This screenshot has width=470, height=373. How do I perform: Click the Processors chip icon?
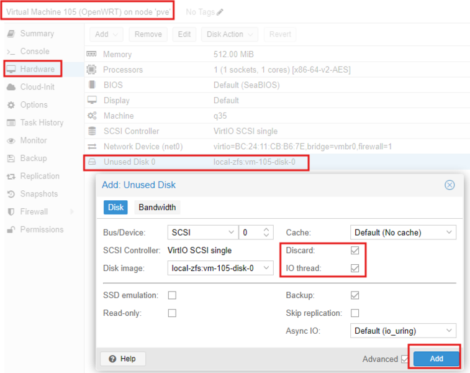click(x=91, y=70)
